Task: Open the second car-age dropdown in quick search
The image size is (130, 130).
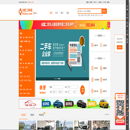Action: coord(61,92)
